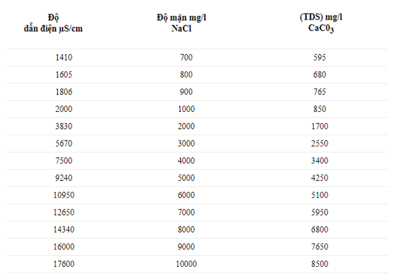
Task: Select conductivity cell 1410
Action: (64, 57)
